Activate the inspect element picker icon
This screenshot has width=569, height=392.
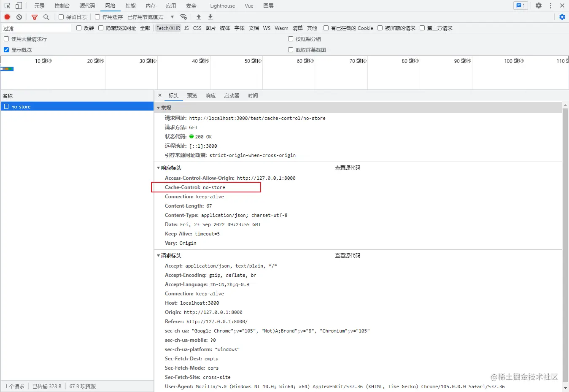[x=7, y=5]
